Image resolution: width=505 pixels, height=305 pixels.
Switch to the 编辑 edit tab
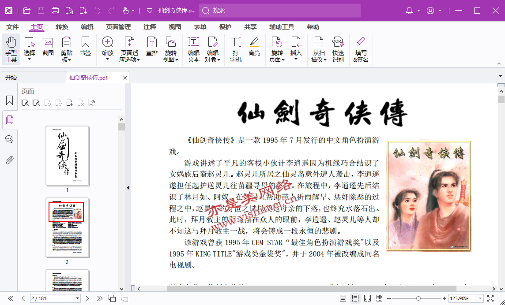[x=87, y=27]
